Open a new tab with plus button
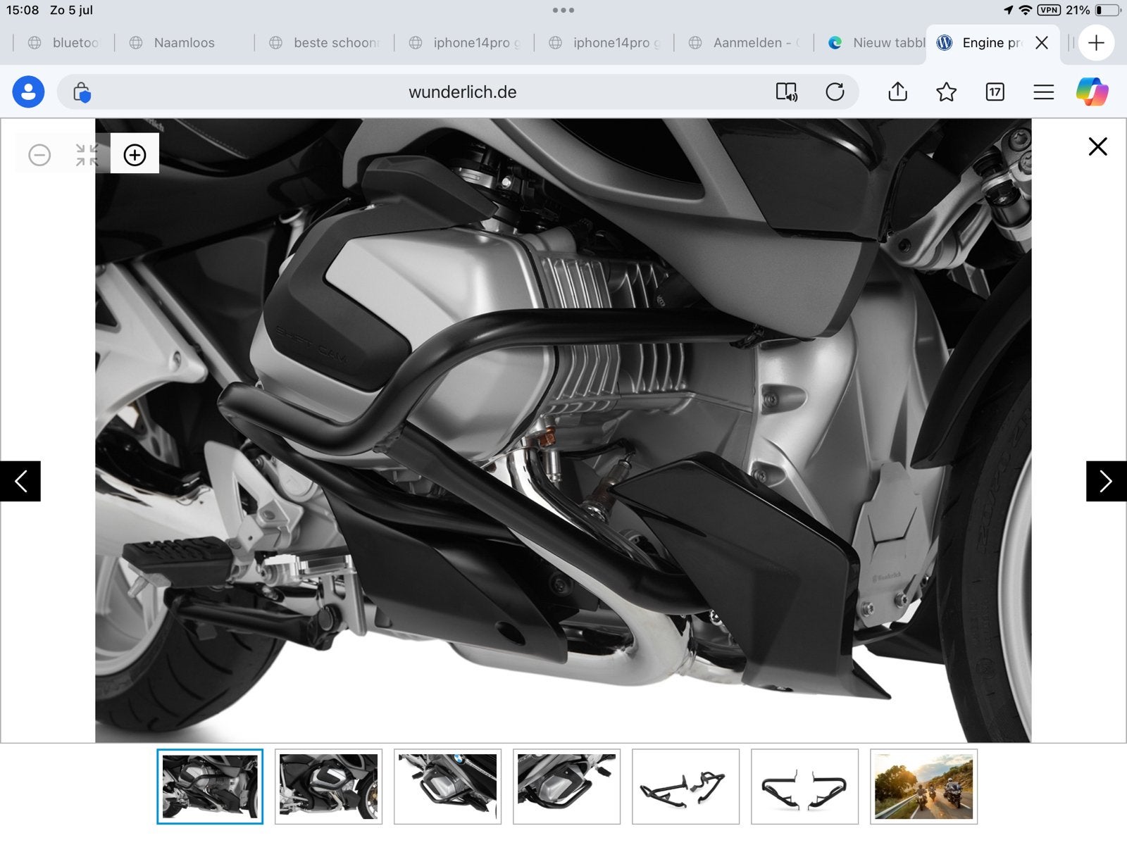Image resolution: width=1127 pixels, height=845 pixels. point(1096,43)
